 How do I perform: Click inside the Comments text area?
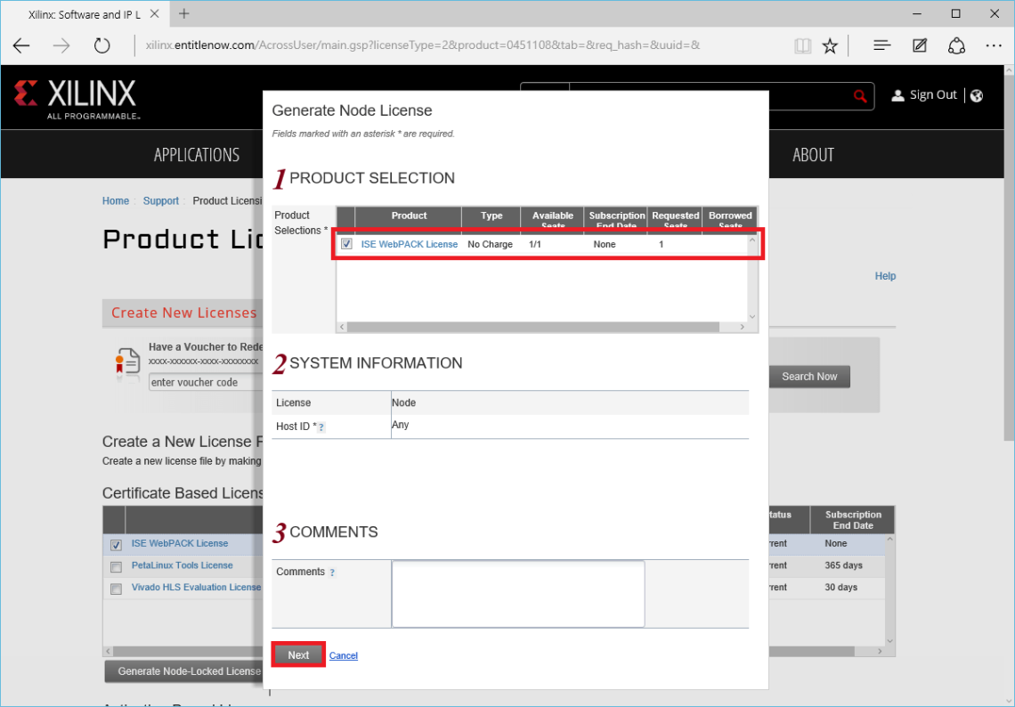(517, 593)
